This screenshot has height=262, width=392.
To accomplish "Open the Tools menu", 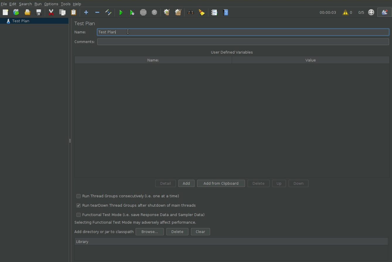I will tap(66, 4).
